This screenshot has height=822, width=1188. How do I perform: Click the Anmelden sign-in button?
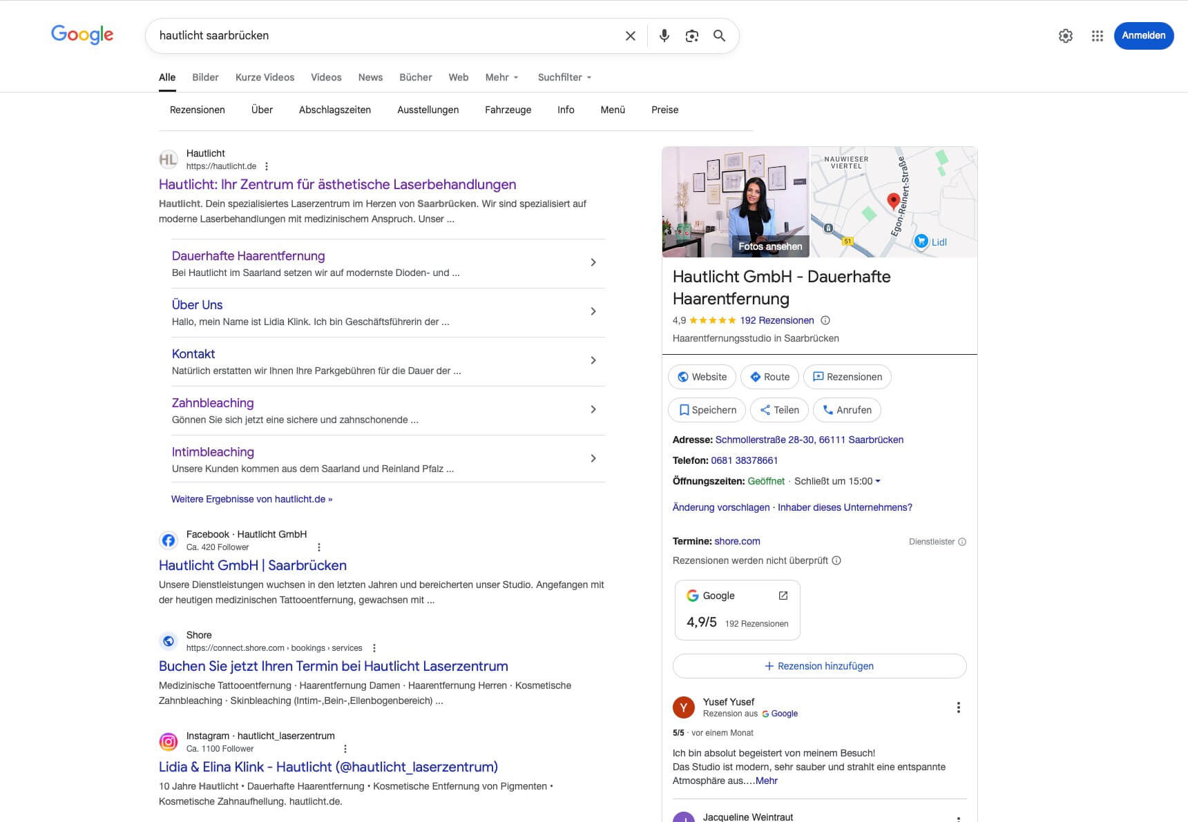(x=1143, y=36)
